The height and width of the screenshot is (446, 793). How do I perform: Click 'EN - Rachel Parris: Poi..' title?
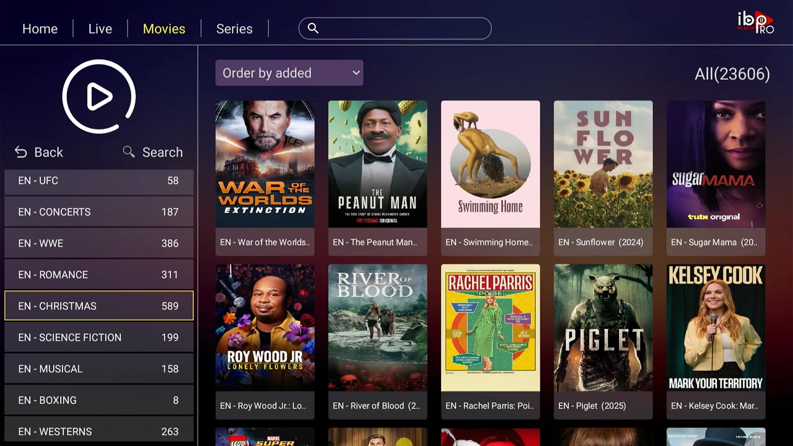[489, 406]
